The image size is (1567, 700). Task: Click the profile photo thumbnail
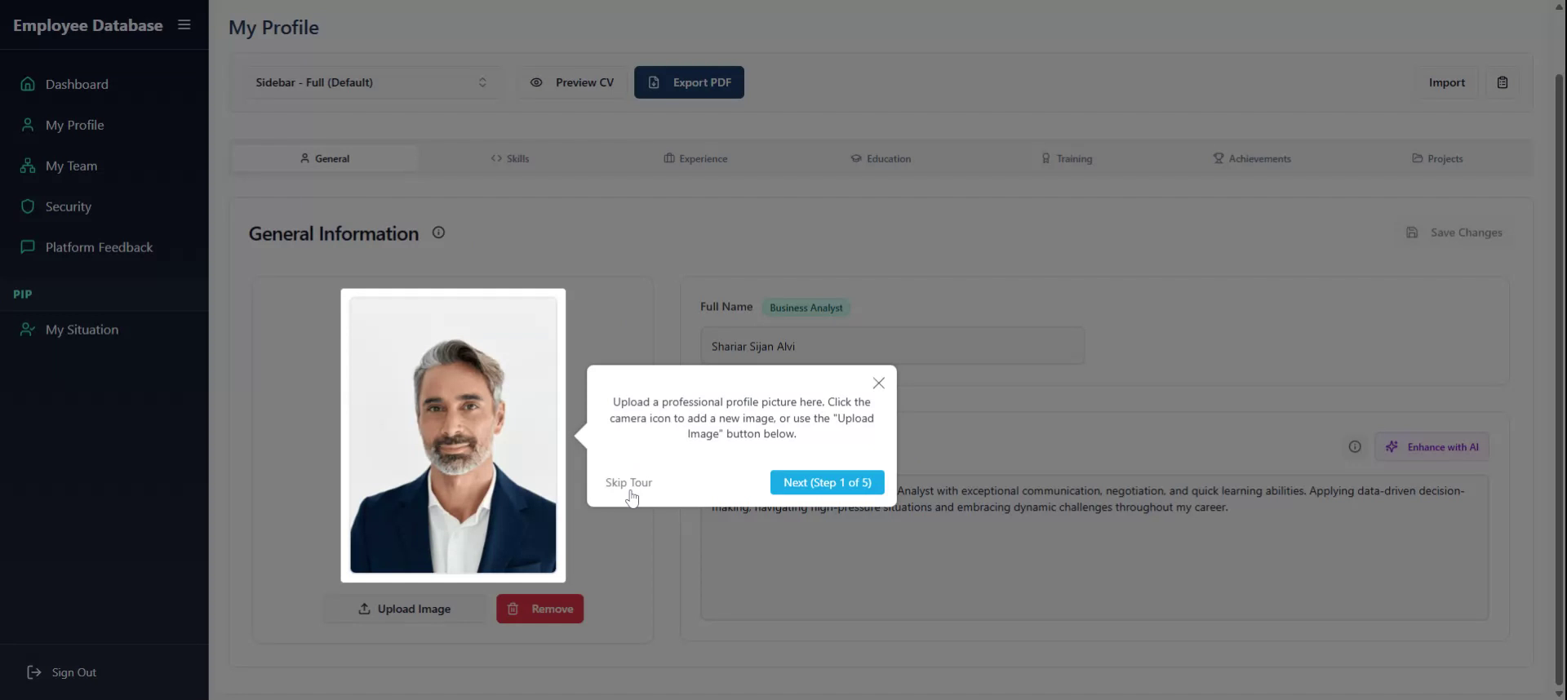(x=453, y=435)
